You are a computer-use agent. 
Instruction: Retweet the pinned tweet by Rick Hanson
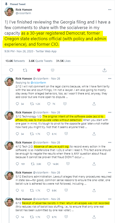(x=25, y=70)
